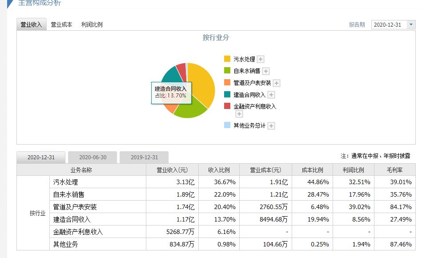Image resolution: width=422 pixels, height=258 pixels.
Task: Open the 报告期 date dropdown
Action: point(393,25)
